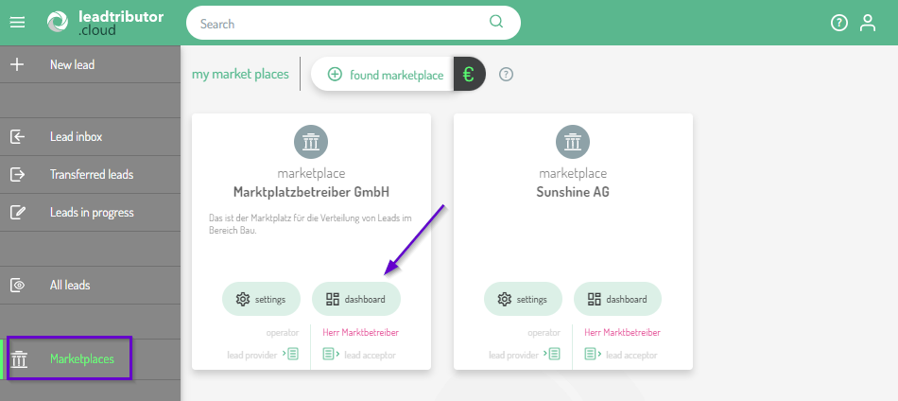Open settings for Sunshine AG
The height and width of the screenshot is (401, 898).
tap(523, 299)
